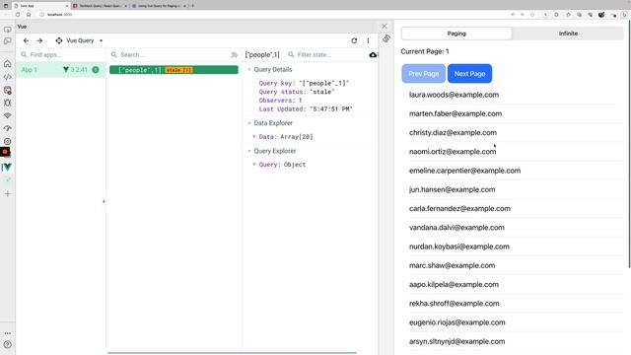Click laura.woods@example.com entry
The image size is (631, 355).
[454, 95]
